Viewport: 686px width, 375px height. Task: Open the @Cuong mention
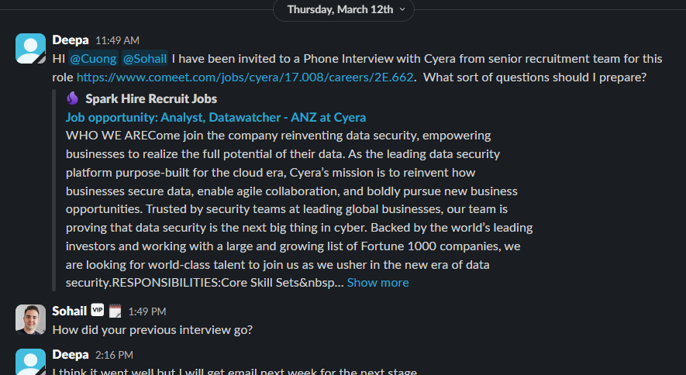(93, 58)
